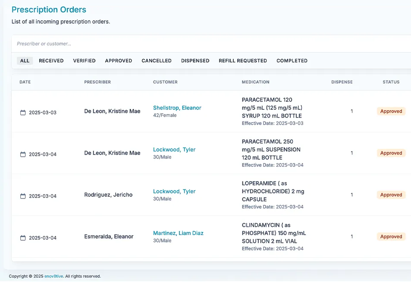
Task: Click calendar icon in Eleanor Shellstrop's order row
Action: (23, 113)
